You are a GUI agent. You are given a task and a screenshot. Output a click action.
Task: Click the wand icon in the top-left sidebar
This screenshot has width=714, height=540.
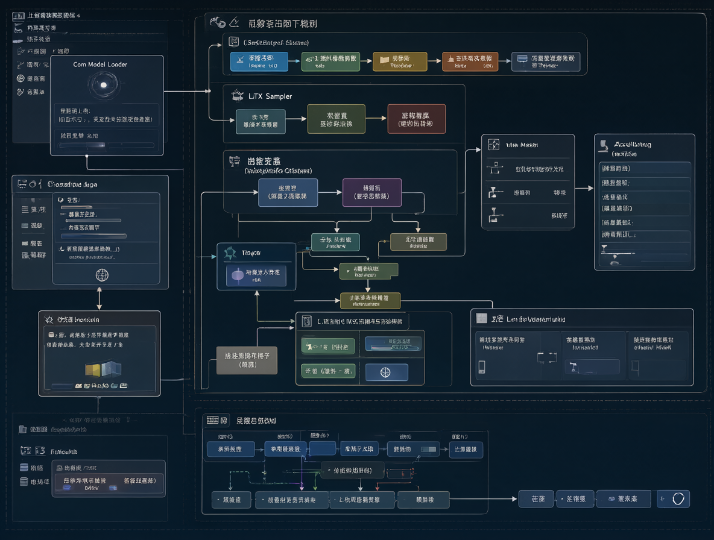20,64
